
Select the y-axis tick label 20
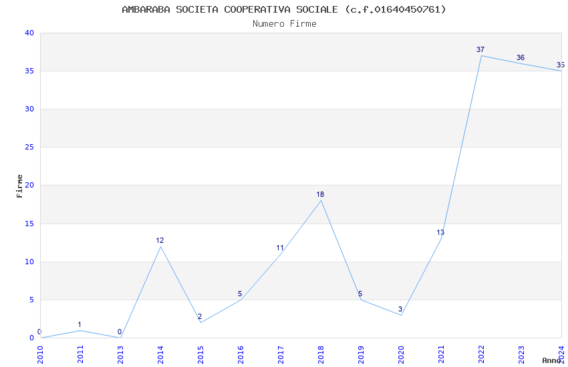[29, 185]
